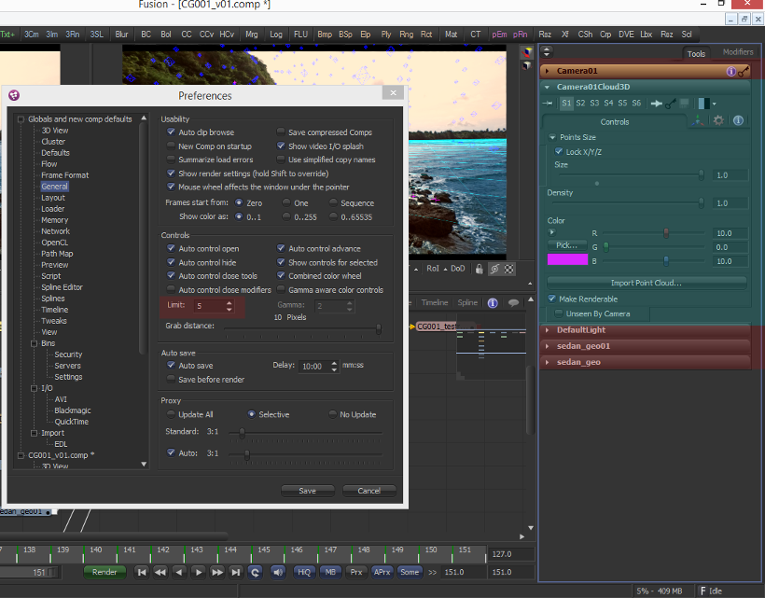
Task: Expand the DefaultLight tool
Action: (x=547, y=330)
